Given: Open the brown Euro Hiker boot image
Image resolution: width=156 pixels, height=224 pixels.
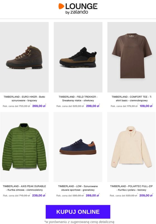Looking at the screenshot, I should 24,57.
